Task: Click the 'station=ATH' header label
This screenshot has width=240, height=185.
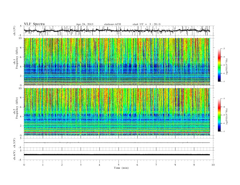Action: point(112,24)
